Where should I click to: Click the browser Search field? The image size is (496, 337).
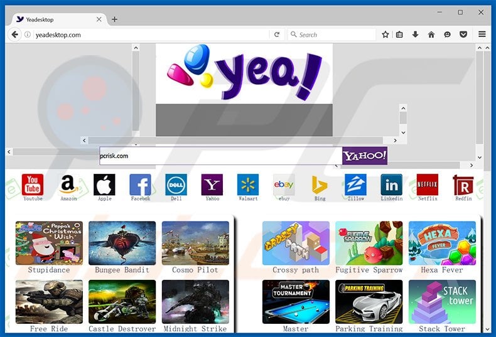tap(332, 35)
